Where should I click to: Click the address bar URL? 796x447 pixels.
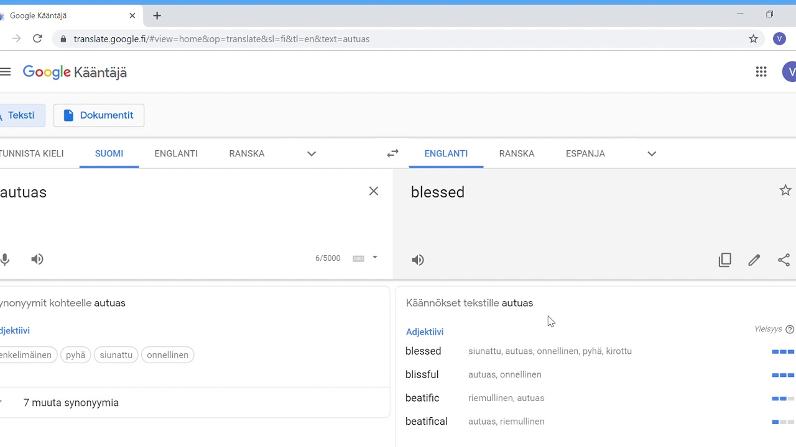coord(221,38)
